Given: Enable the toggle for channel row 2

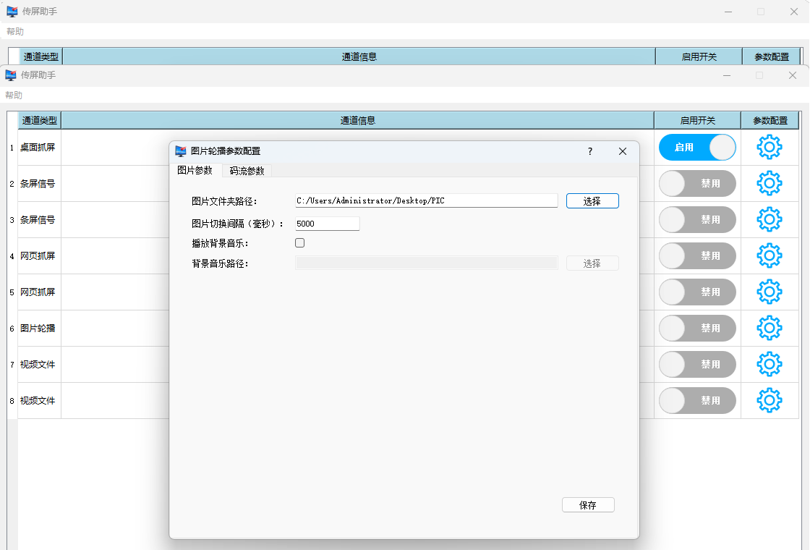Looking at the screenshot, I should click(697, 184).
